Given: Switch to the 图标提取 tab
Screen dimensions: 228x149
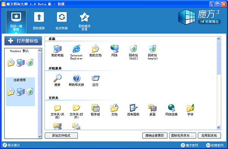Looking at the screenshot, I should (39, 21).
